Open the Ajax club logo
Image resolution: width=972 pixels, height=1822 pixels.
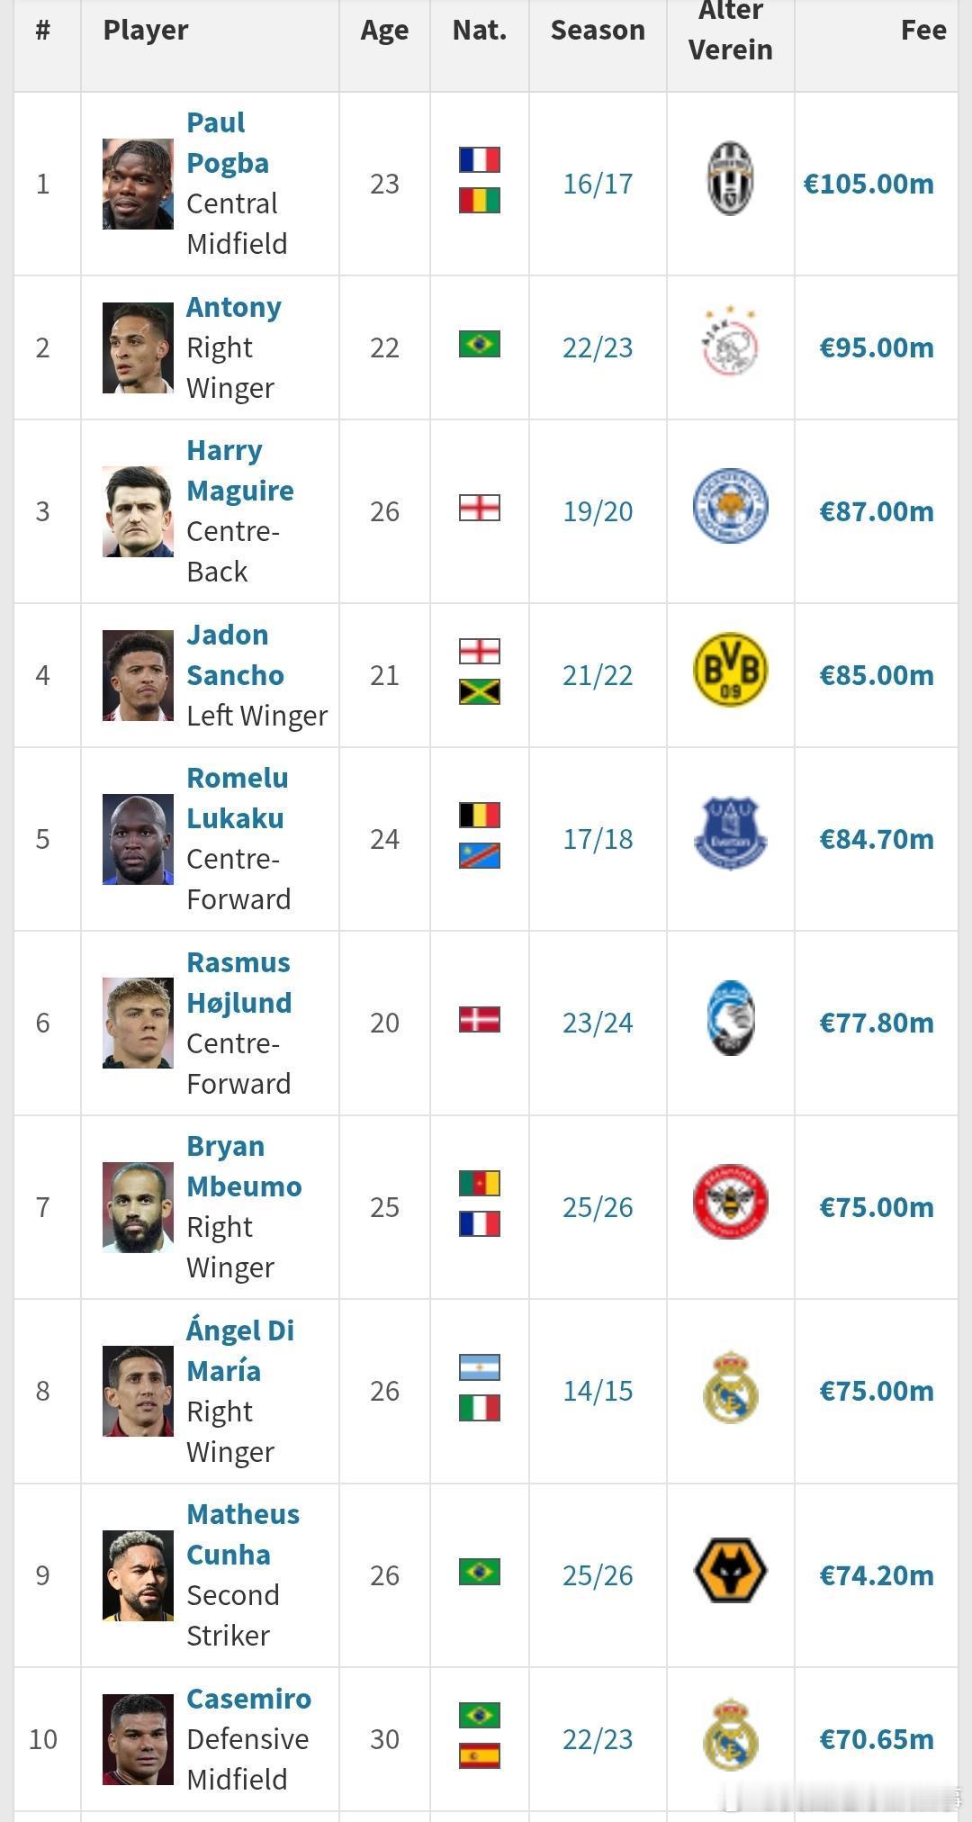(730, 342)
